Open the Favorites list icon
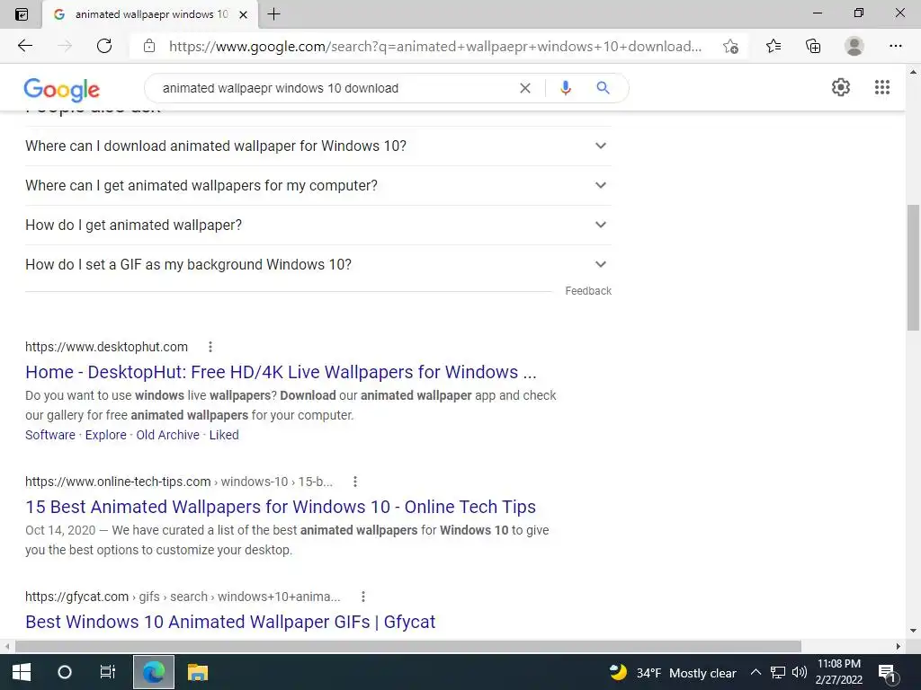Image resolution: width=921 pixels, height=690 pixels. [773, 46]
